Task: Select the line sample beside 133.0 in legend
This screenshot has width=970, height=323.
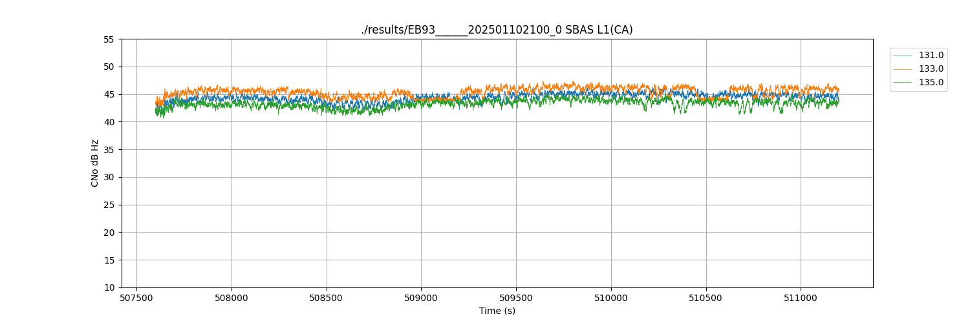Action: (903, 69)
